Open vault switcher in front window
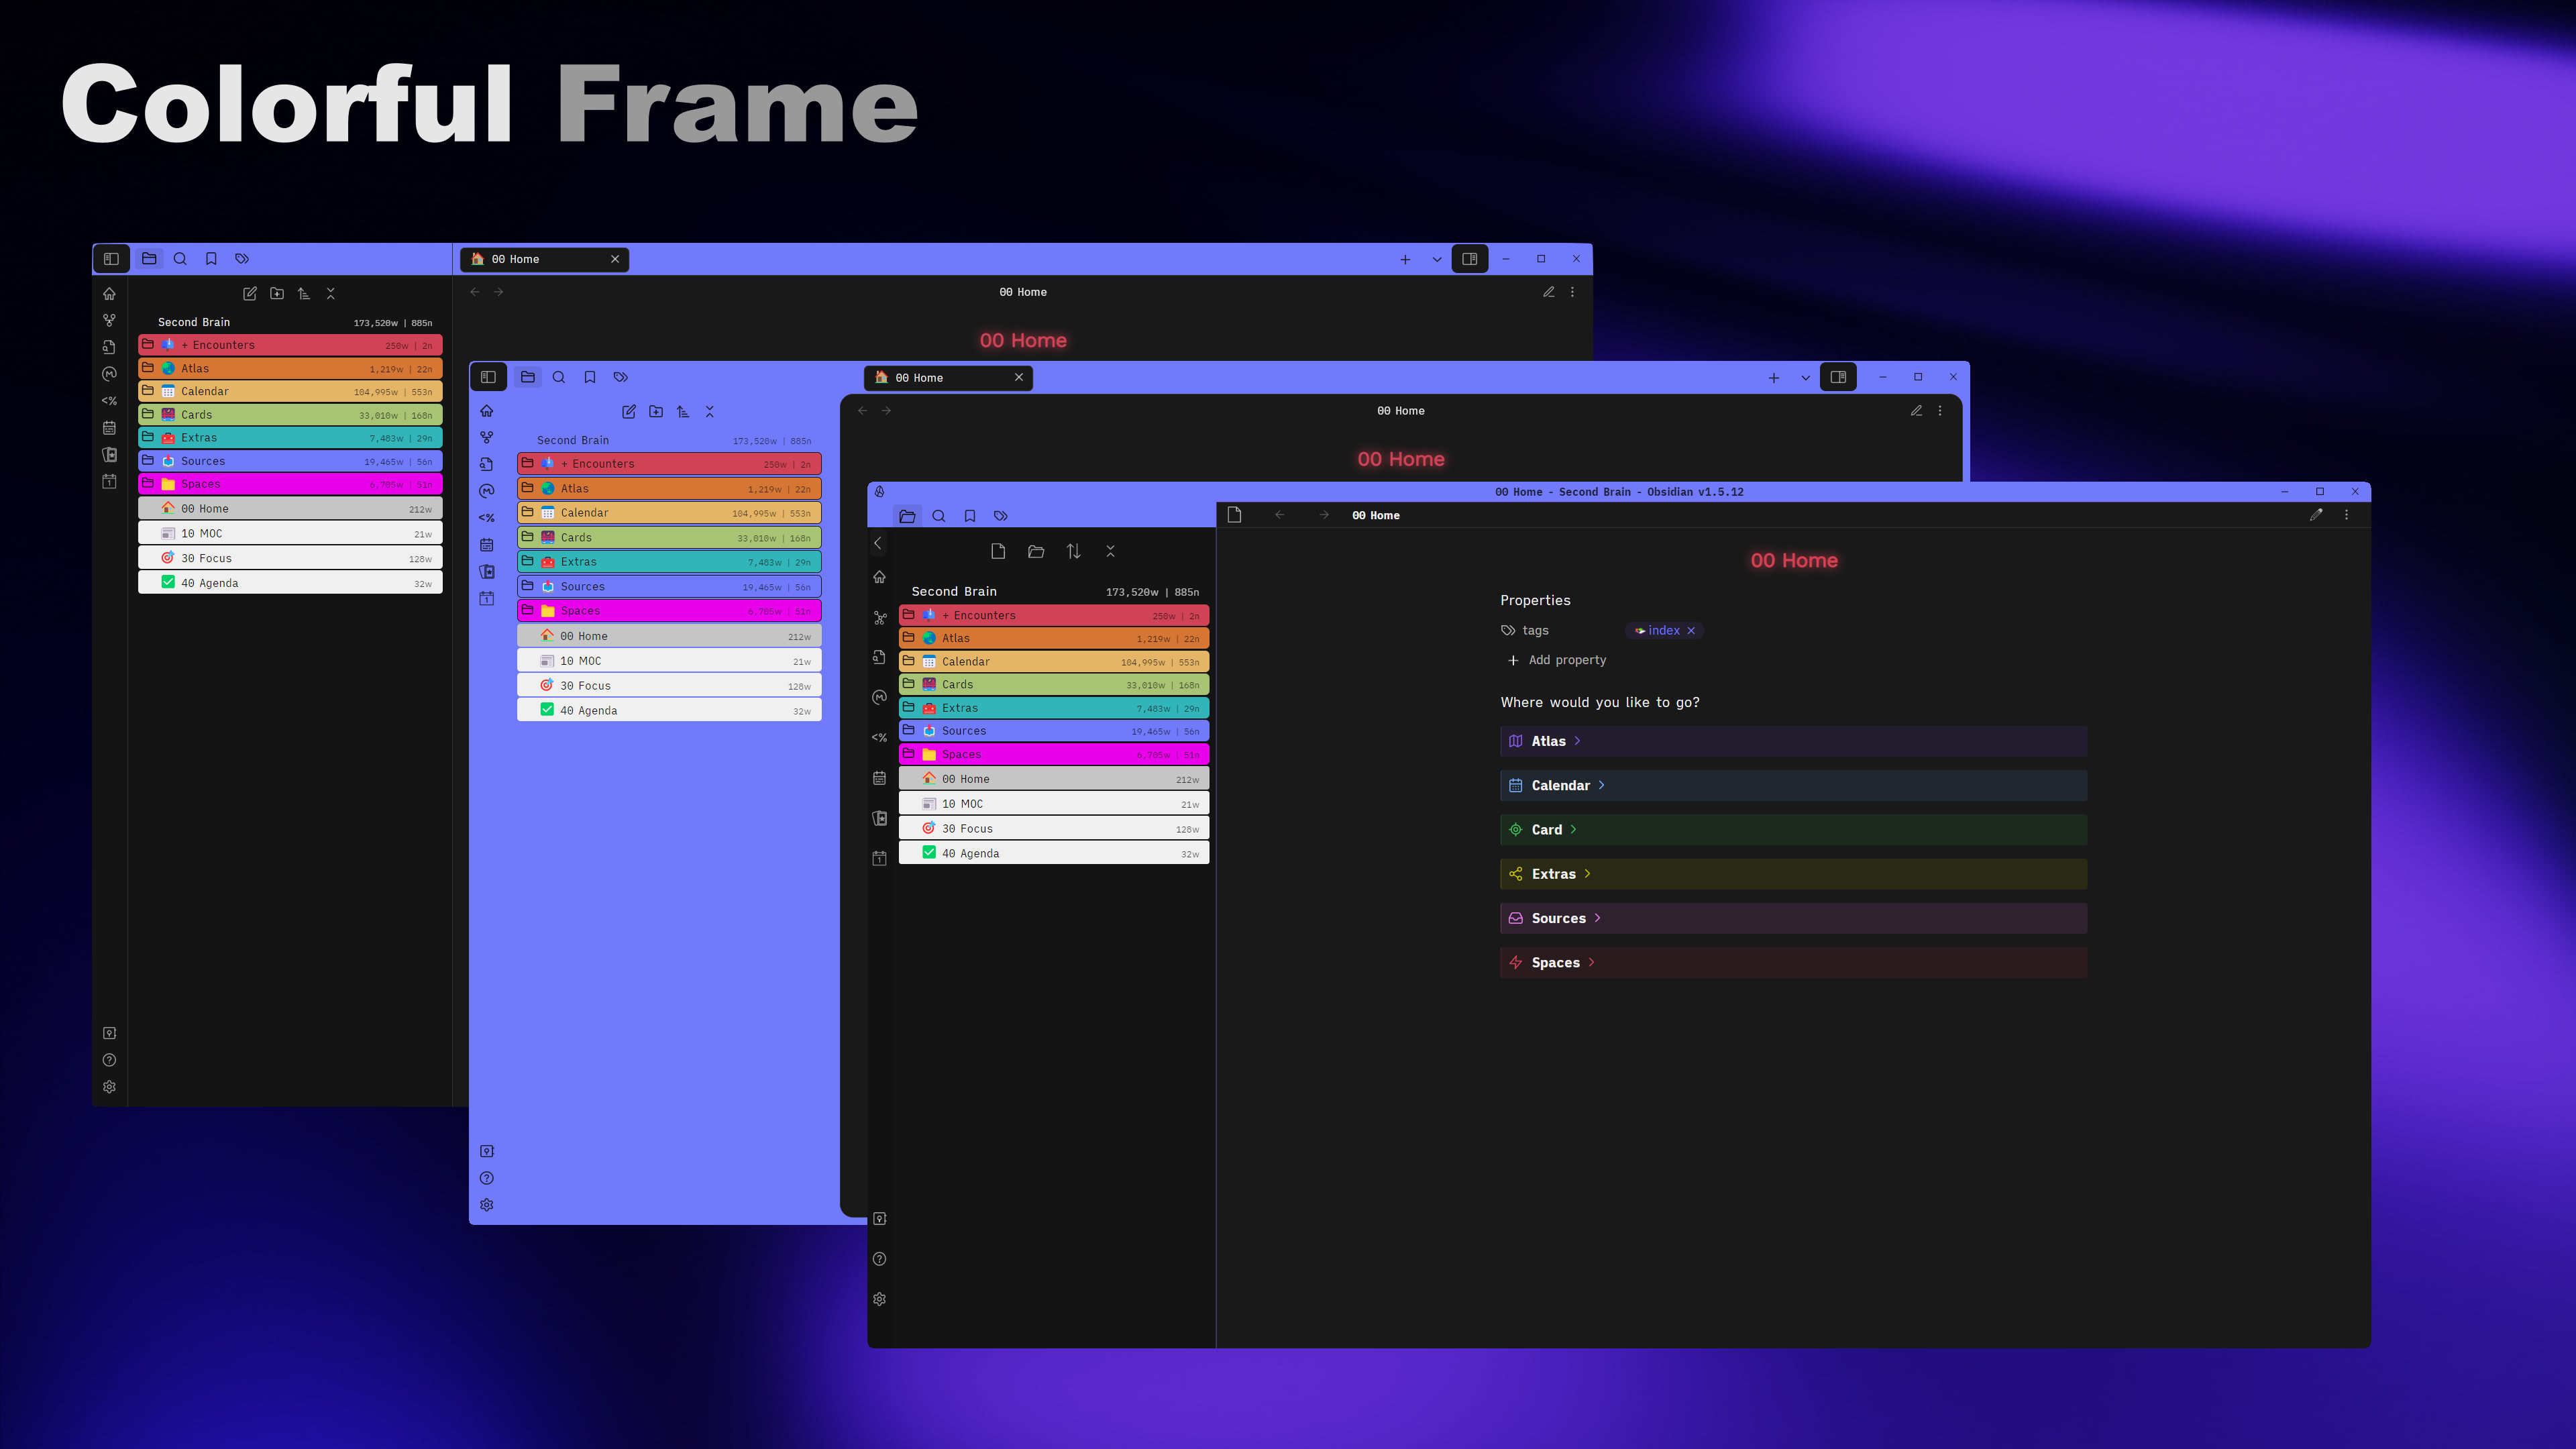The image size is (2576, 1449). [880, 1218]
